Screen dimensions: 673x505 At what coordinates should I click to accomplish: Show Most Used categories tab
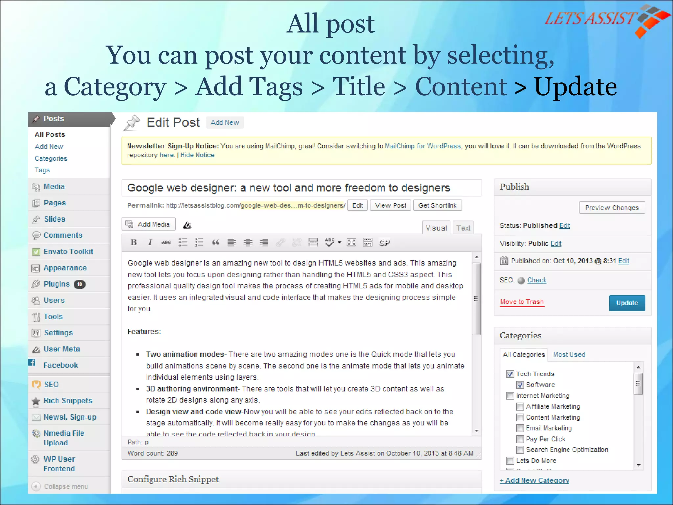pyautogui.click(x=569, y=355)
